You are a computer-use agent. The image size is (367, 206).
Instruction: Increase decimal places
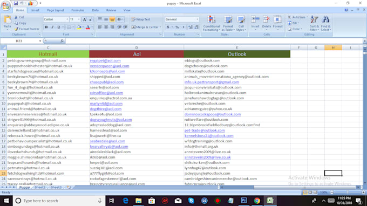click(x=191, y=27)
